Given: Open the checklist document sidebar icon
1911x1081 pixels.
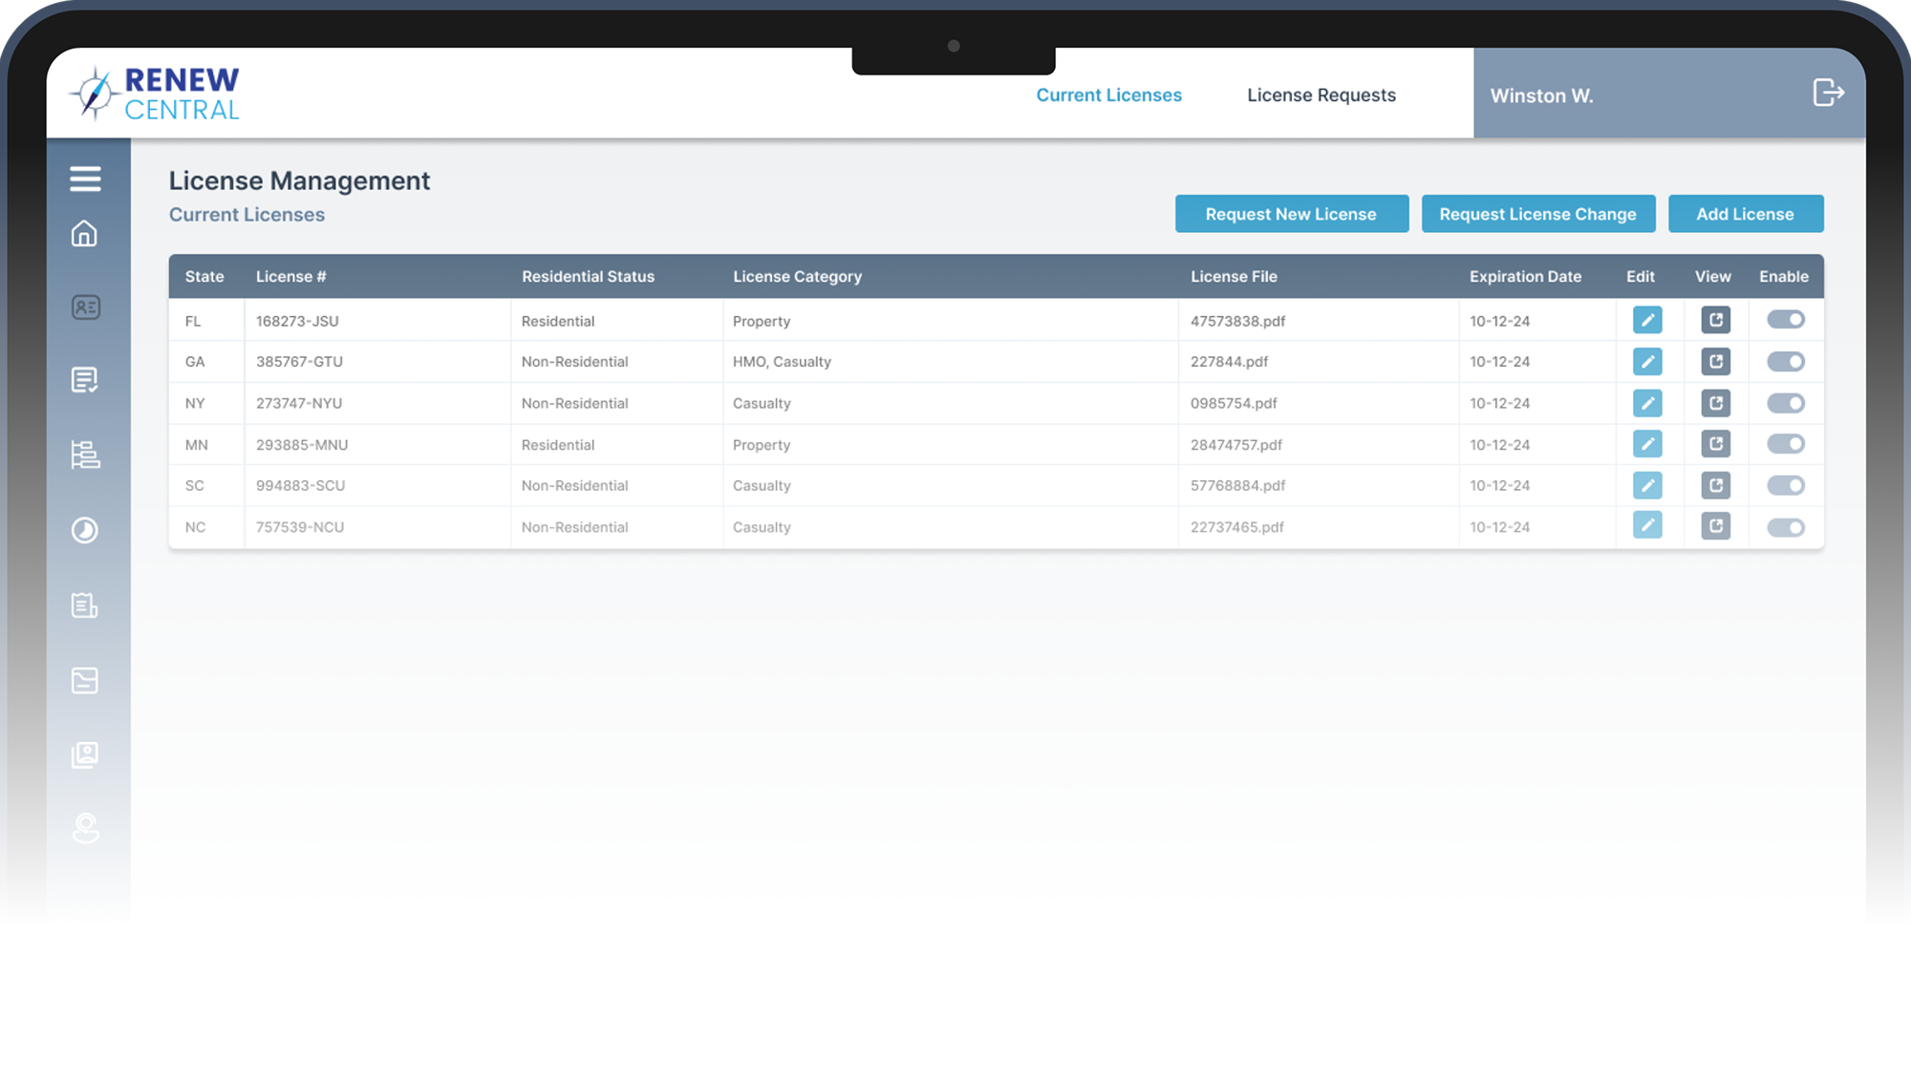Looking at the screenshot, I should 85,380.
